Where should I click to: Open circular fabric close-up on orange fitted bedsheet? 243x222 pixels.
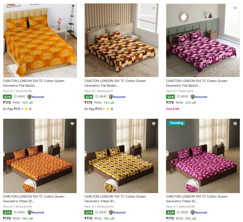pos(30,186)
